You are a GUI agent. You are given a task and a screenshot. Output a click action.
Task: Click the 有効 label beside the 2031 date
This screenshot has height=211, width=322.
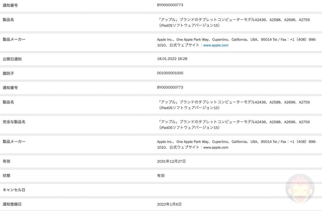point(7,161)
